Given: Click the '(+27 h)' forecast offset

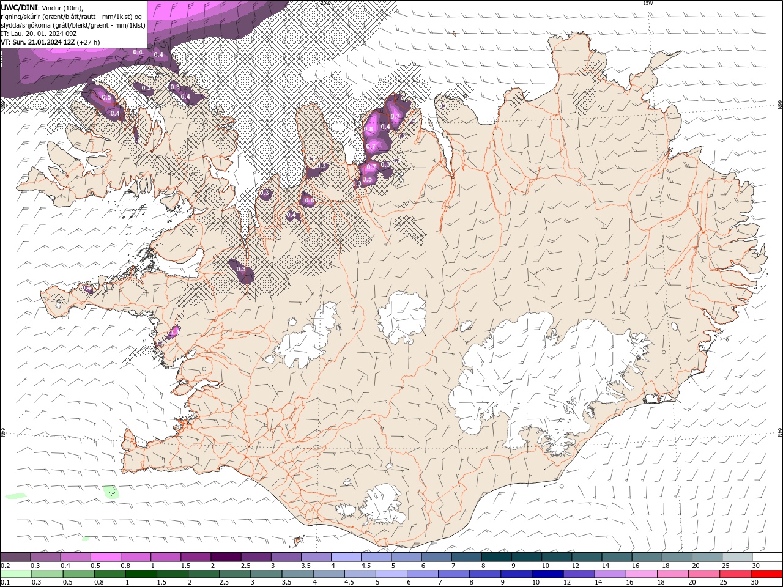Looking at the screenshot, I should click(x=89, y=42).
